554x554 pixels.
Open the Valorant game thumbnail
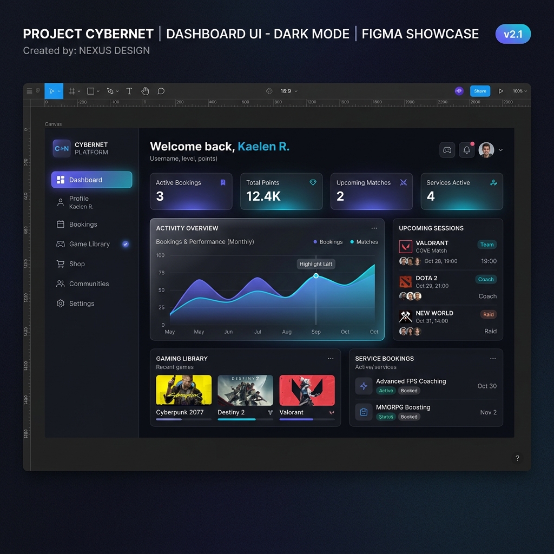click(307, 390)
